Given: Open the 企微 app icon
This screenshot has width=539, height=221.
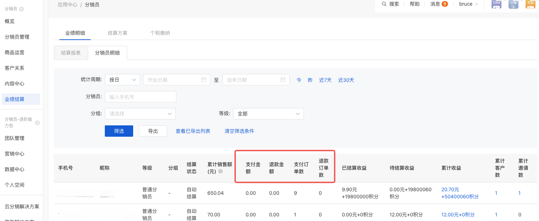Looking at the screenshot, I should coord(514,4).
